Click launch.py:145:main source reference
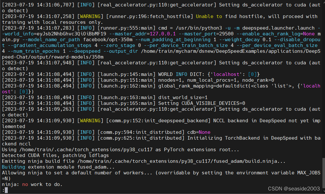Viewport: 325px width, 194px height. [x=126, y=74]
